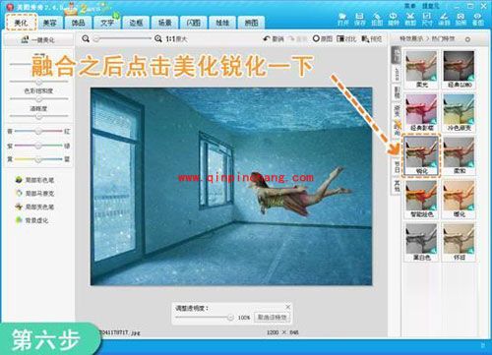Image resolution: width=492 pixels, height=355 pixels.
Task: Apply the 怀旧 nostalgic effect
Action: 459,242
